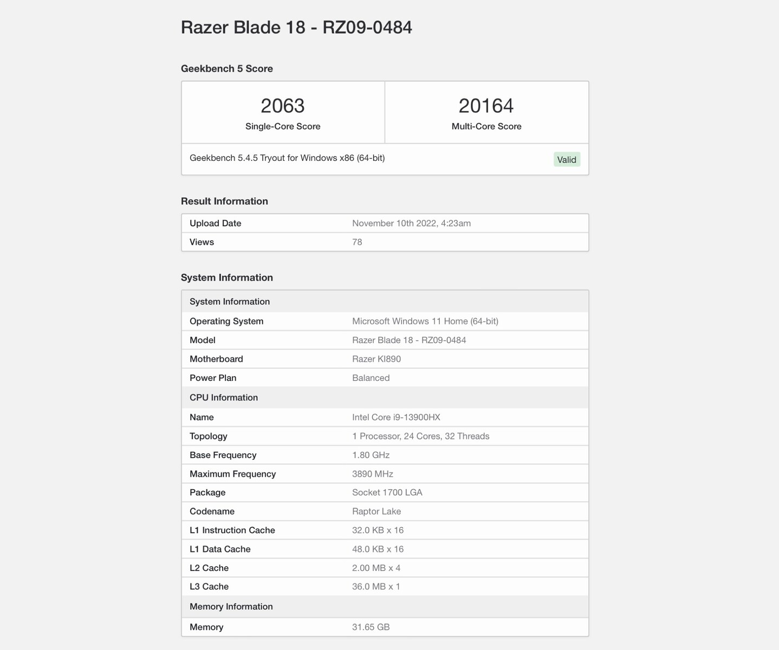Click the Upload Date label
This screenshot has height=650, width=779.
coord(216,223)
